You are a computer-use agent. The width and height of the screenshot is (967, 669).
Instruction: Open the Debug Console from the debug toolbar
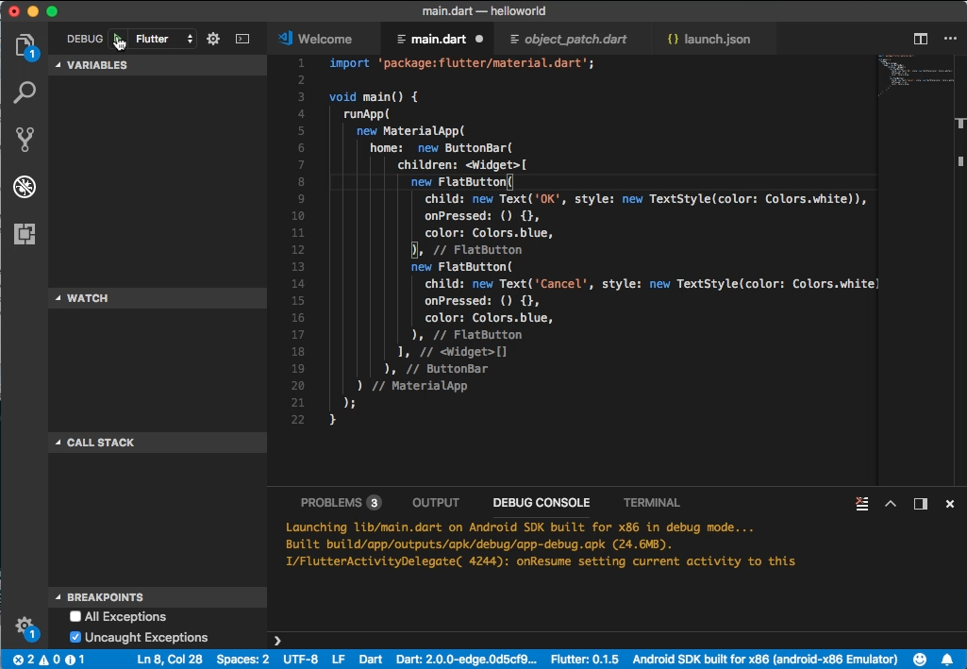pyautogui.click(x=242, y=39)
